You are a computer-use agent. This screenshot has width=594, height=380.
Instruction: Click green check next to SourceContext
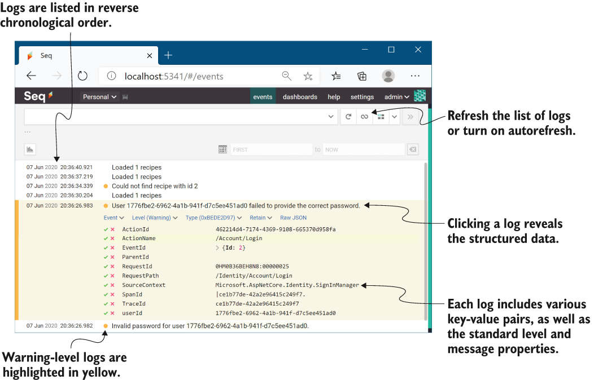tap(106, 285)
